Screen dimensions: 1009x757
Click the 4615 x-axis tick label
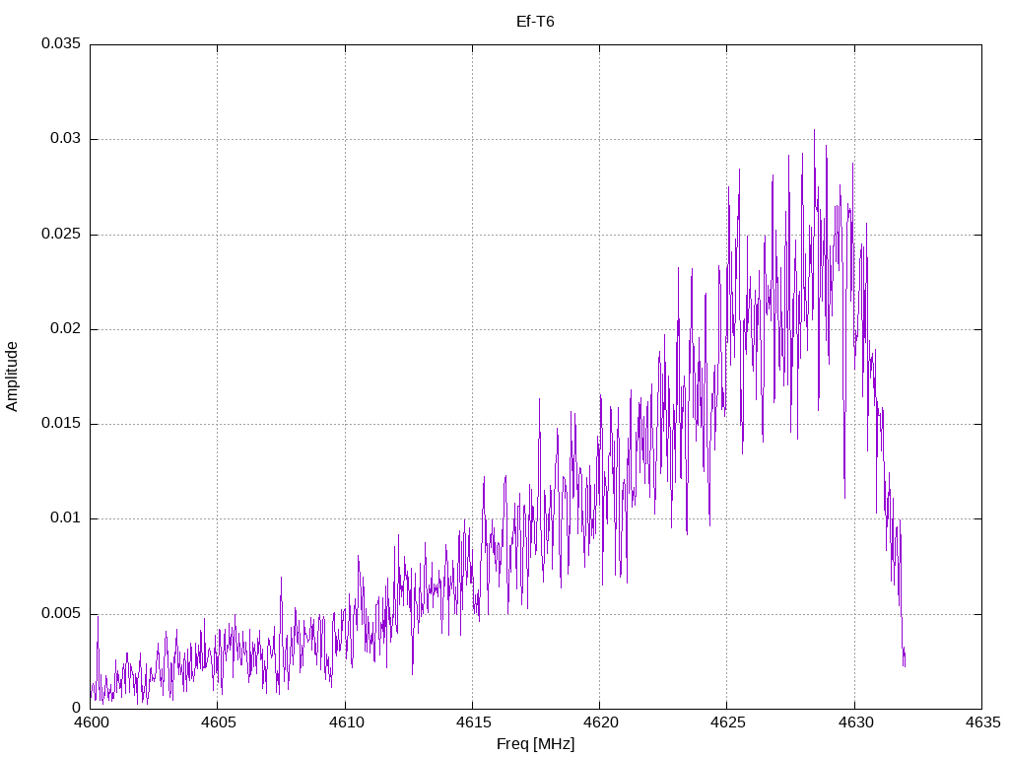(x=473, y=723)
